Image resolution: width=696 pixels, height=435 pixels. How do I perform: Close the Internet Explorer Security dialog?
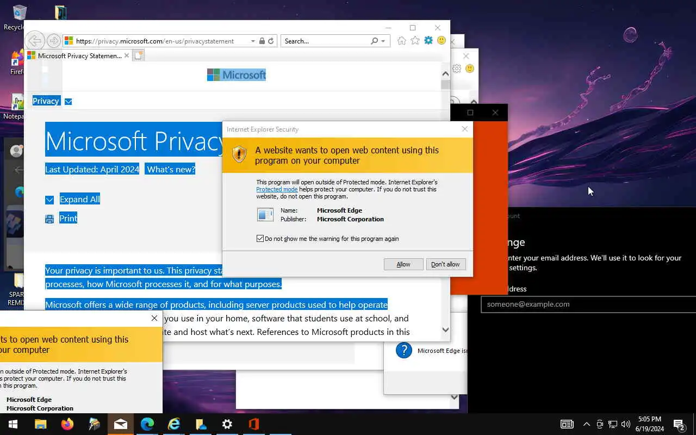point(464,129)
